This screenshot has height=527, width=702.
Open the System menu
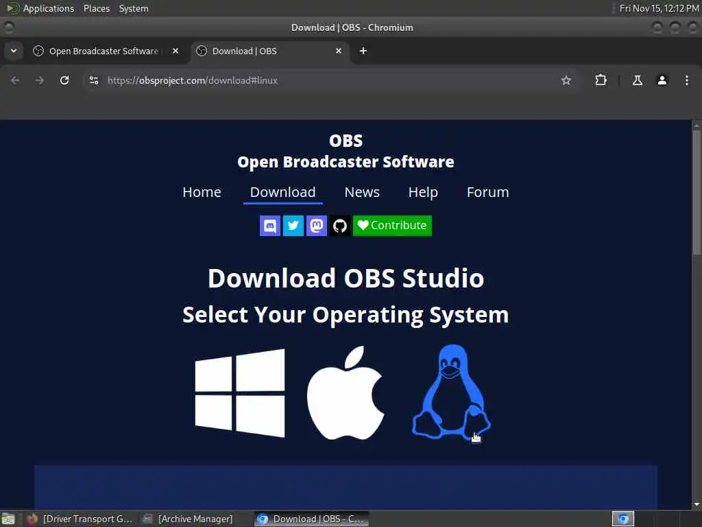pos(134,8)
